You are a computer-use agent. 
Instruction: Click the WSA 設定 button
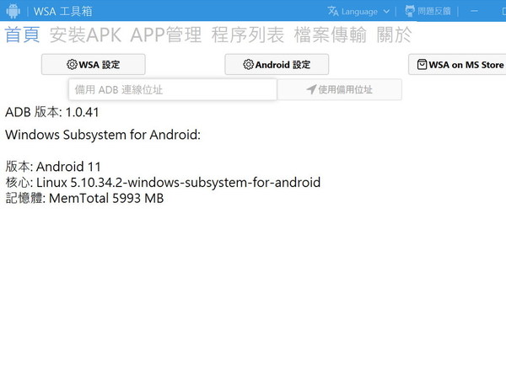[x=94, y=65]
